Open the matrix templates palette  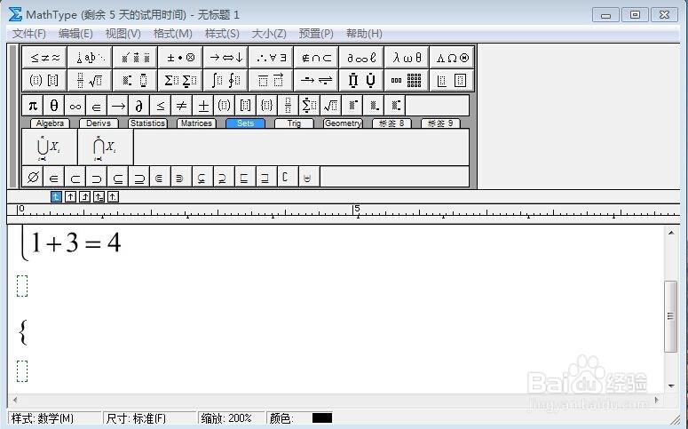pos(407,80)
